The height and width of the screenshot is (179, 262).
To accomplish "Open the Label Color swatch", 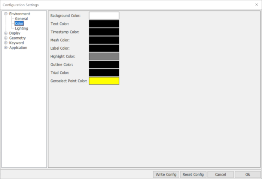I will (104, 48).
